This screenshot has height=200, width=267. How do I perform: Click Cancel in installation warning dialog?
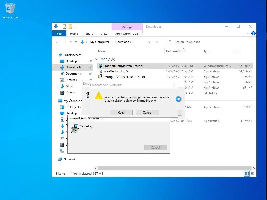pyautogui.click(x=147, y=113)
